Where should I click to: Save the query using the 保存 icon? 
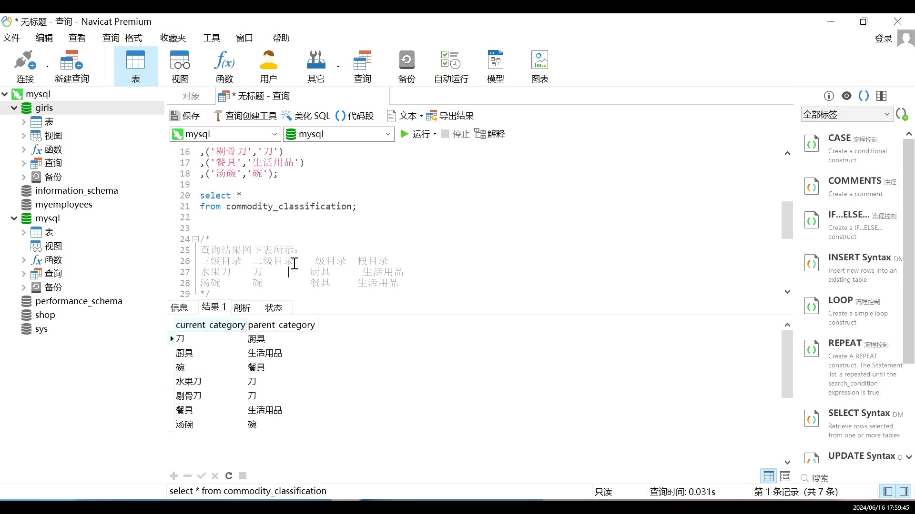185,116
